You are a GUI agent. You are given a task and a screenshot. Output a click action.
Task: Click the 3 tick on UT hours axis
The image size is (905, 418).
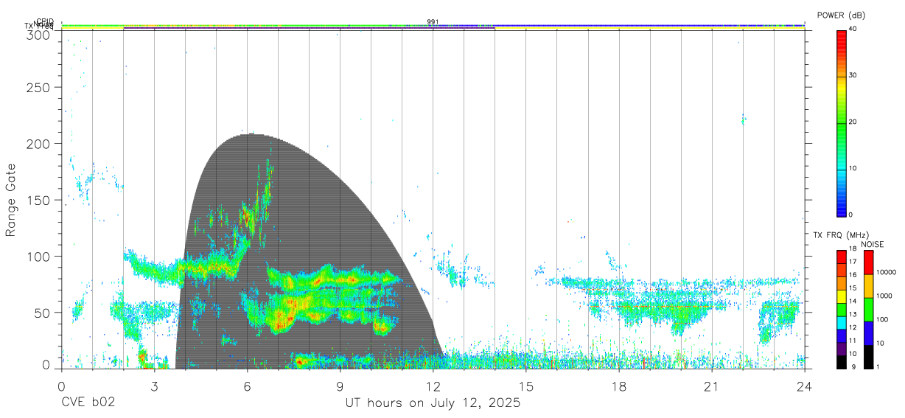click(x=154, y=386)
